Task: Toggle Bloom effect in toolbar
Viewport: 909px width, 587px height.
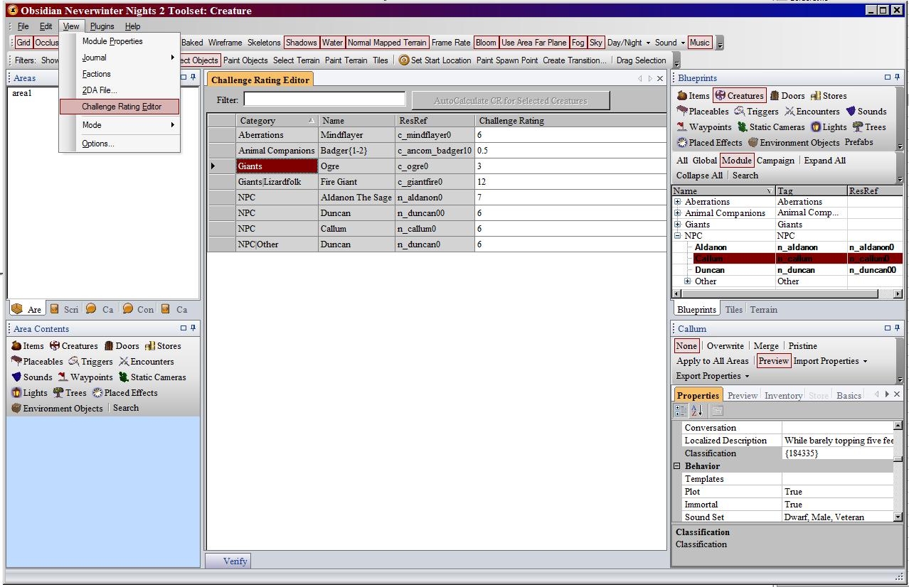Action: tap(486, 43)
